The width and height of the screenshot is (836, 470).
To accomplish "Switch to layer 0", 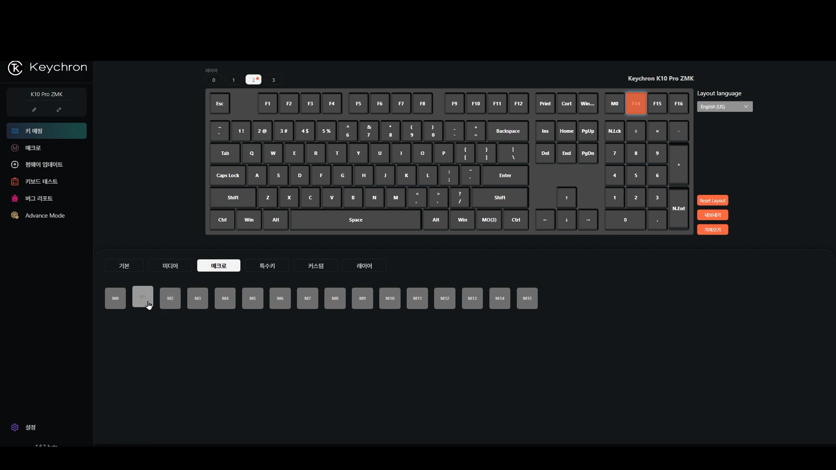I will [213, 80].
